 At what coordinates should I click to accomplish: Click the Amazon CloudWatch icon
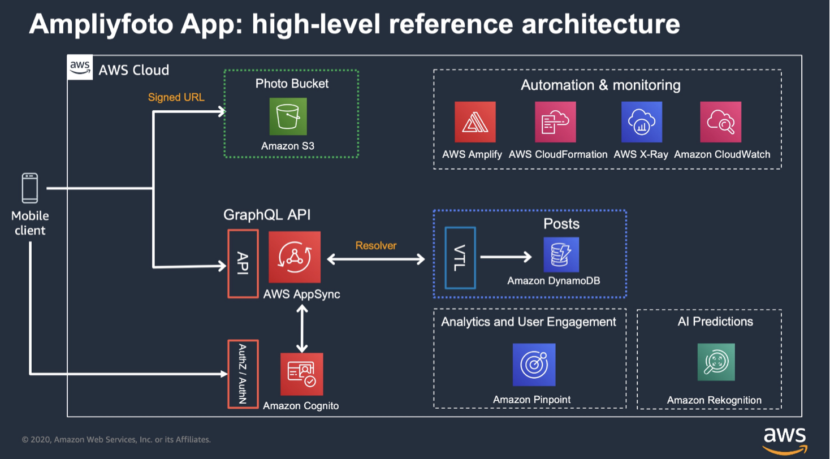(720, 122)
